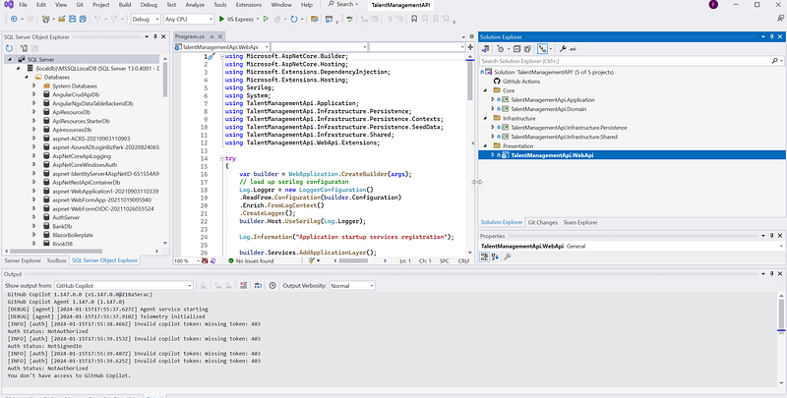Click Show All Files icon in Solution Explorer
The width and height of the screenshot is (787, 398).
pyautogui.click(x=527, y=48)
